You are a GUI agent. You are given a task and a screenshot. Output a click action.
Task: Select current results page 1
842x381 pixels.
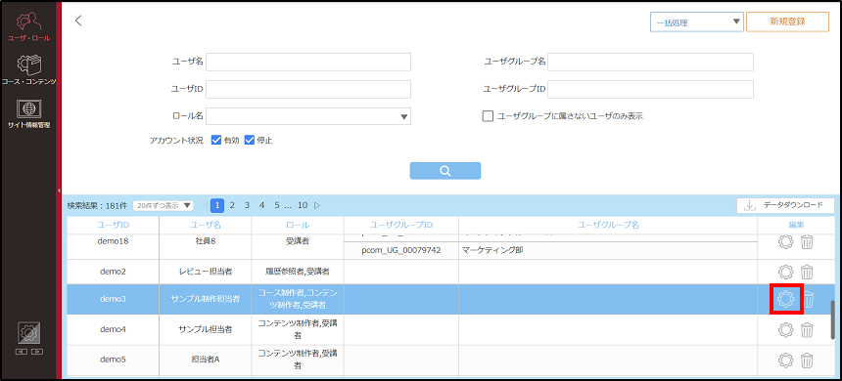point(217,205)
